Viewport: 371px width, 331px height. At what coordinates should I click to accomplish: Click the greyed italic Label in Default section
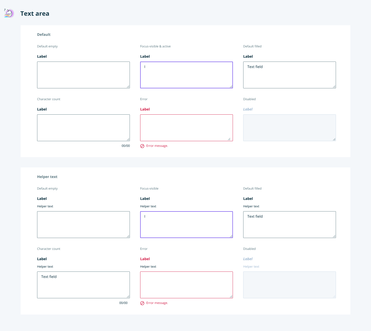point(248,109)
